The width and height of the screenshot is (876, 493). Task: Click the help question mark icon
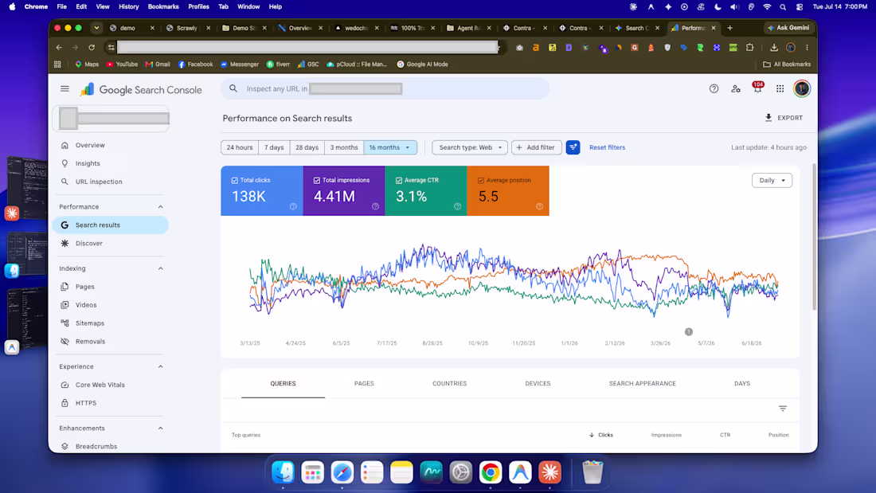click(714, 89)
